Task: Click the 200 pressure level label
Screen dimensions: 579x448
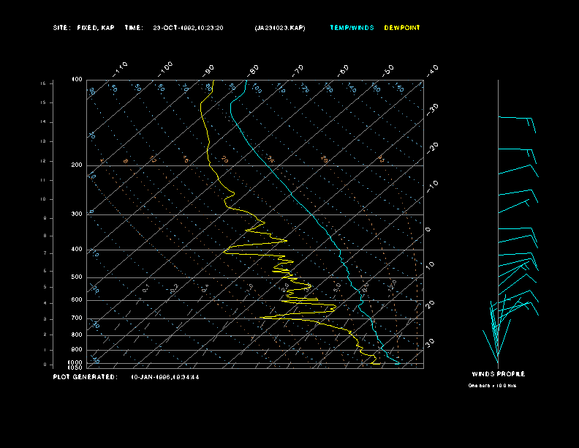Action: [77, 165]
